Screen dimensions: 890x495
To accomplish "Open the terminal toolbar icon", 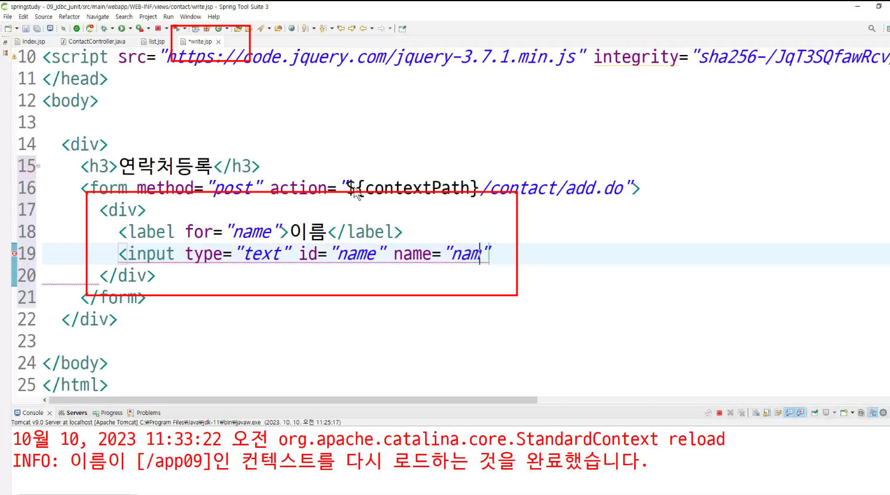I will [51, 28].
